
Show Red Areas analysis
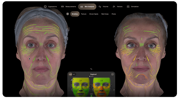pyautogui.click(x=105, y=14)
